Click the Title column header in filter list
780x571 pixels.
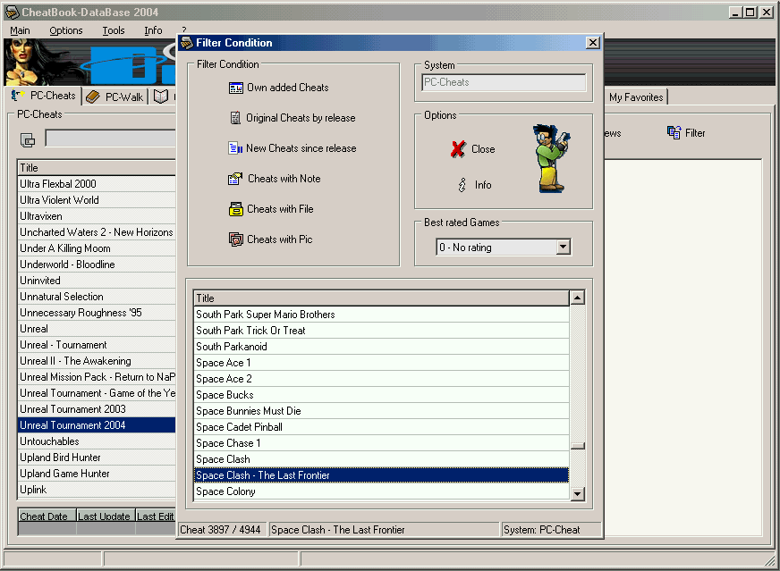coord(380,298)
